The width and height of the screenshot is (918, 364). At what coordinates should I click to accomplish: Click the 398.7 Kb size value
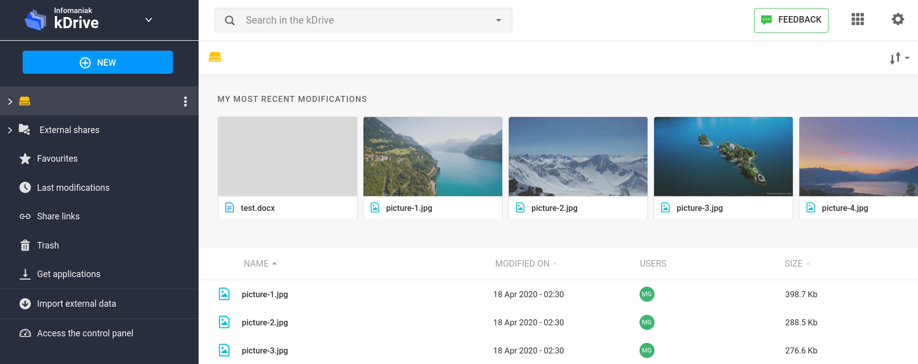(x=801, y=294)
